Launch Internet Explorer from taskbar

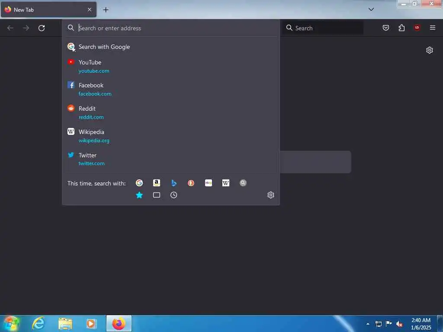pos(39,323)
